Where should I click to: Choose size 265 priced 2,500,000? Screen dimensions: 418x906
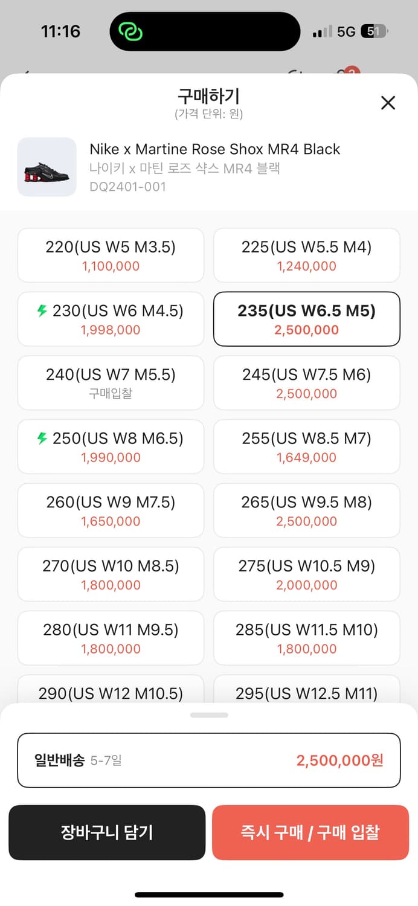[307, 510]
